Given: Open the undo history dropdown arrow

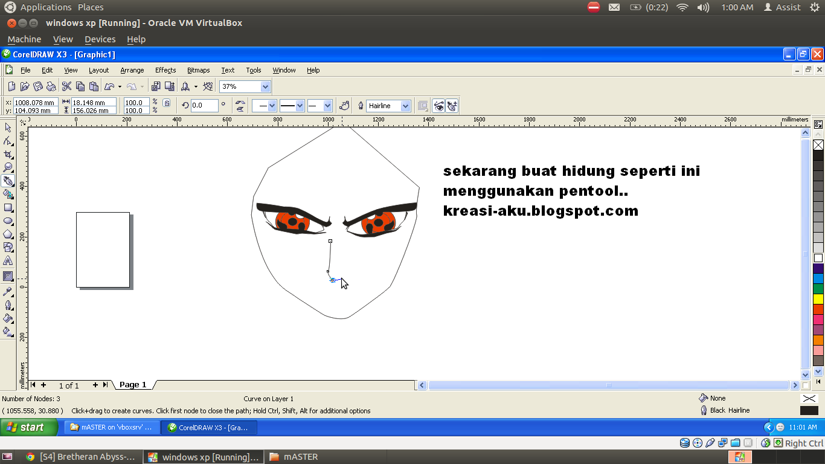Looking at the screenshot, I should pos(120,86).
